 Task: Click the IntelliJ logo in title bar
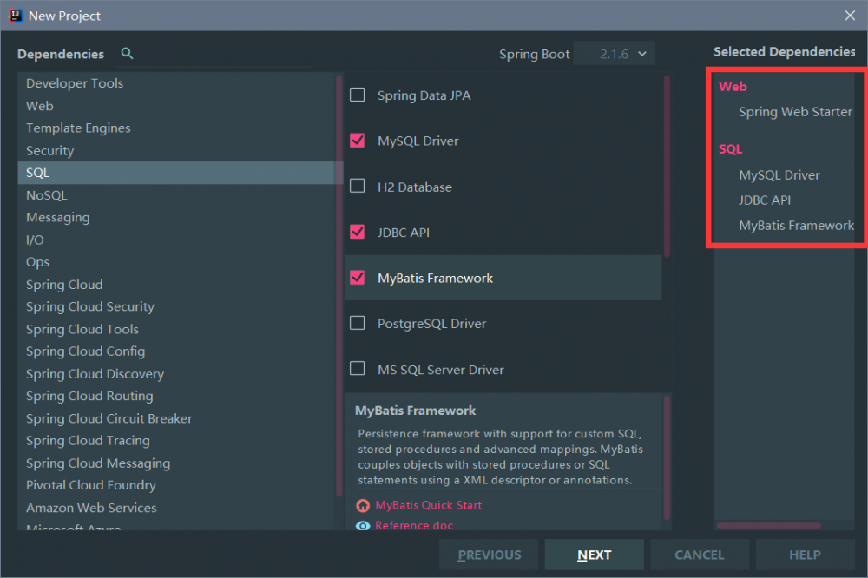[15, 15]
